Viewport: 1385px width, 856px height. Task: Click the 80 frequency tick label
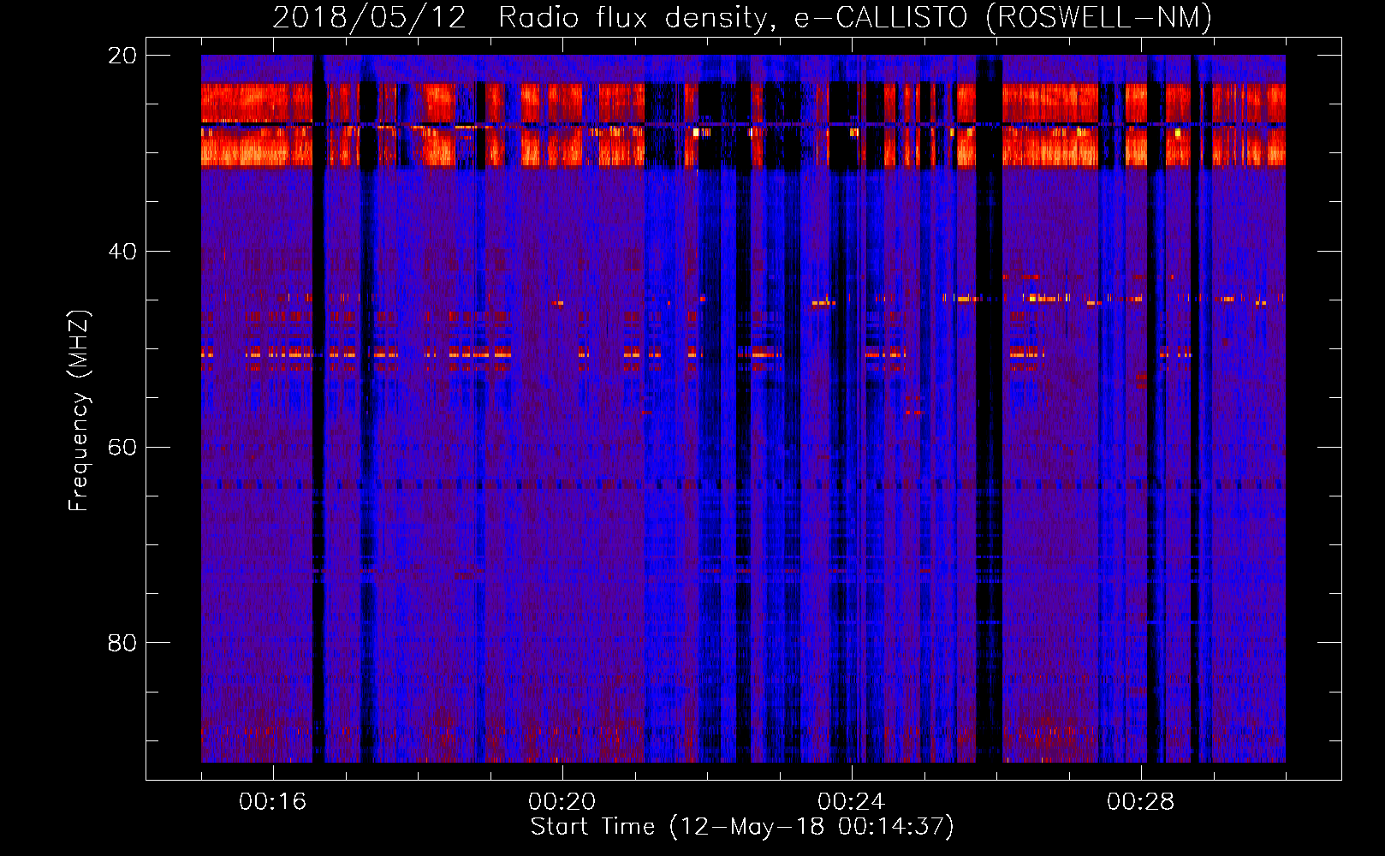click(122, 643)
